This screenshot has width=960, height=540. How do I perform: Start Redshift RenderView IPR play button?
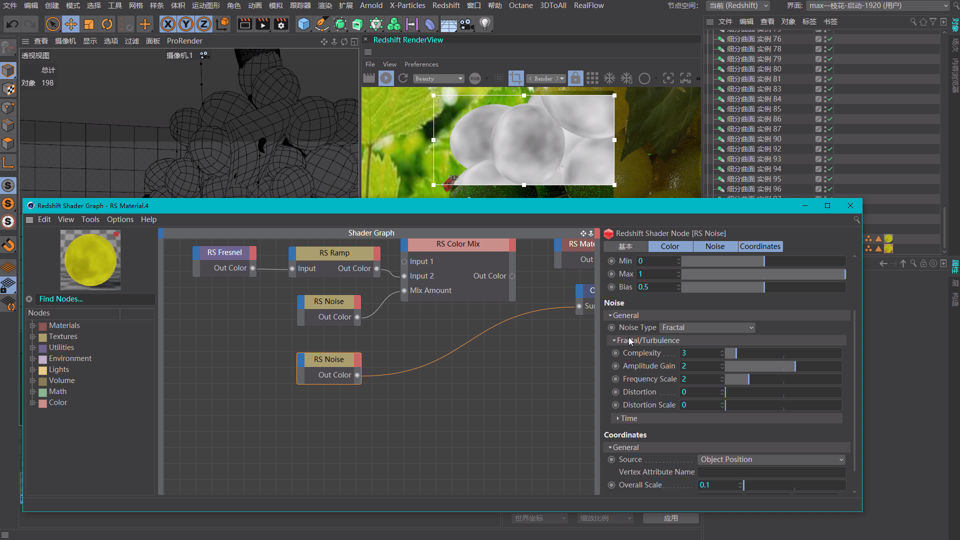[x=385, y=78]
